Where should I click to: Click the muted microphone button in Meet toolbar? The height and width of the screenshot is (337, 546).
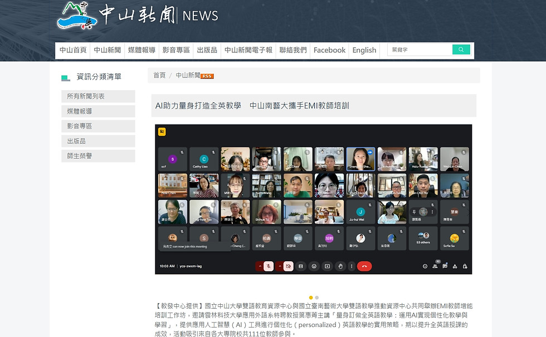268,266
